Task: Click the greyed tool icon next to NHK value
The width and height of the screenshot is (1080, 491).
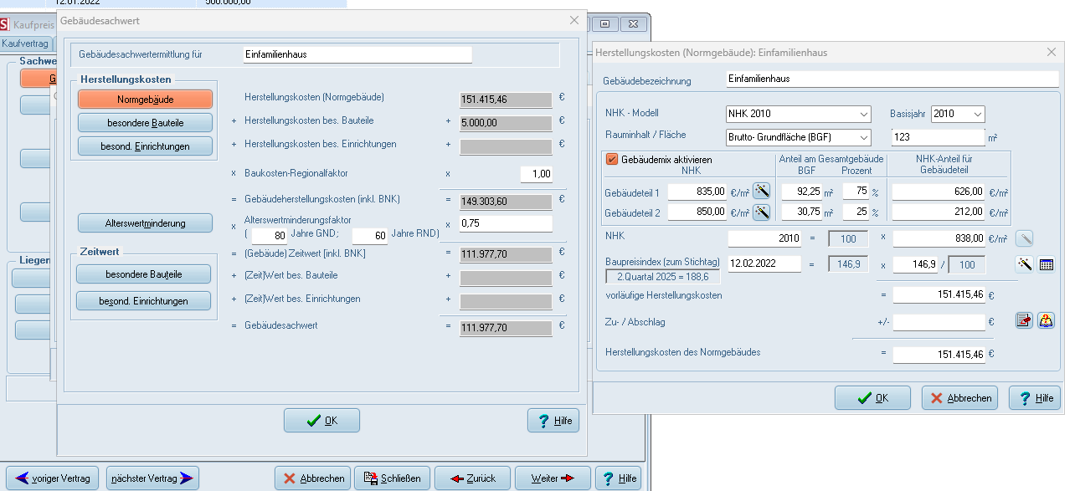Action: [1024, 239]
